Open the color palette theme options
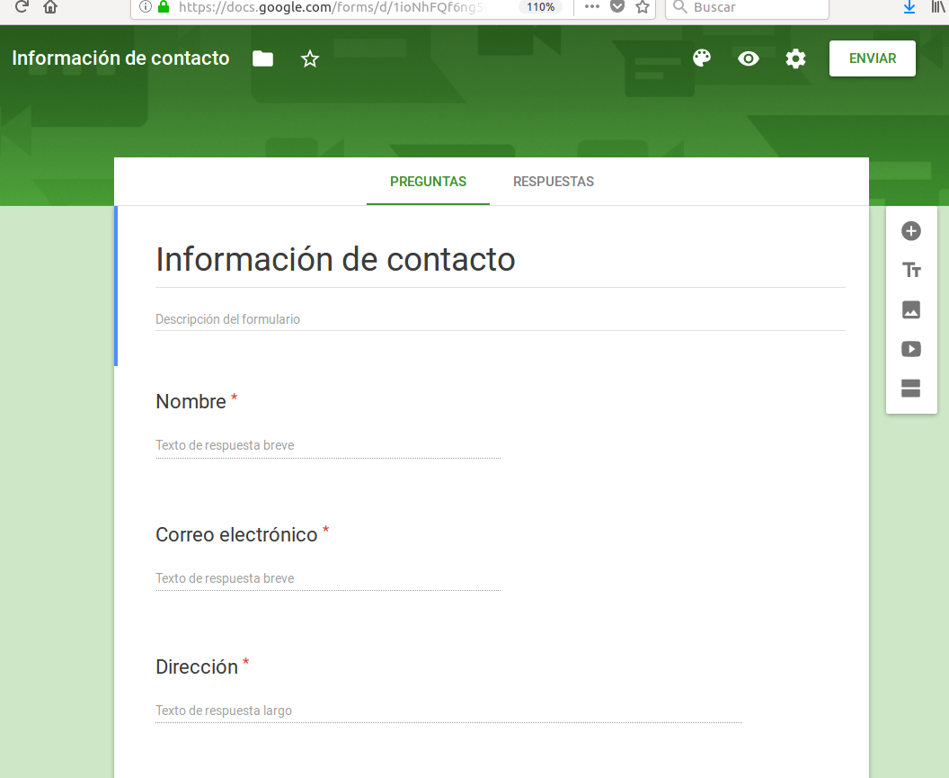This screenshot has height=778, width=949. (702, 58)
